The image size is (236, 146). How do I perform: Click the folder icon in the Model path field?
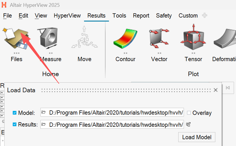pyautogui.click(x=44, y=113)
